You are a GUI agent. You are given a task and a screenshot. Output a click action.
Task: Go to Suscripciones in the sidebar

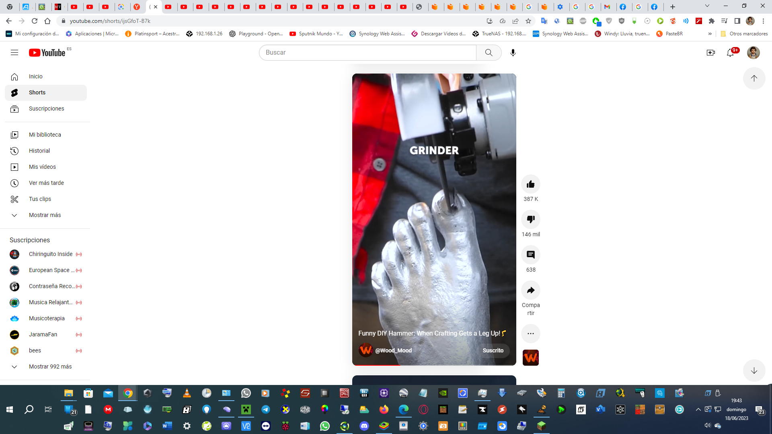(x=46, y=108)
